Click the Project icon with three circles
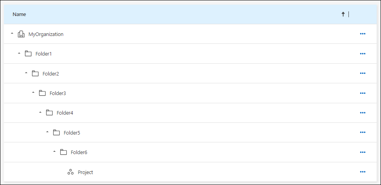Image resolution: width=381 pixels, height=185 pixels. [71, 172]
